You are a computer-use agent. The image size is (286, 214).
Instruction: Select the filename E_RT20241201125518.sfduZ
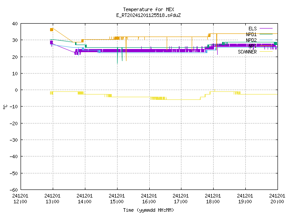click(148, 15)
